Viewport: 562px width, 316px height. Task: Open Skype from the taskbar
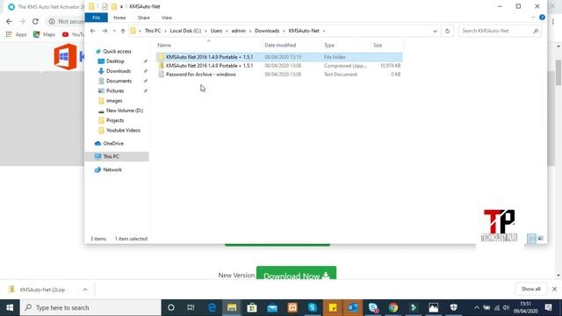(x=313, y=308)
